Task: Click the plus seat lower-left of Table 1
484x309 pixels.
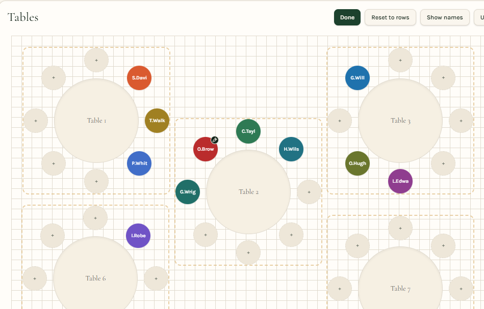Action: 54,163
